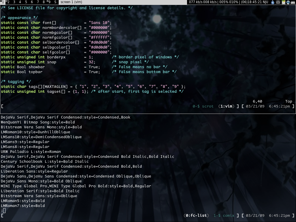Screen dimensions: 296x222
Task: Click the 'LMSans9:style=Regular' line
Action: [25, 142]
